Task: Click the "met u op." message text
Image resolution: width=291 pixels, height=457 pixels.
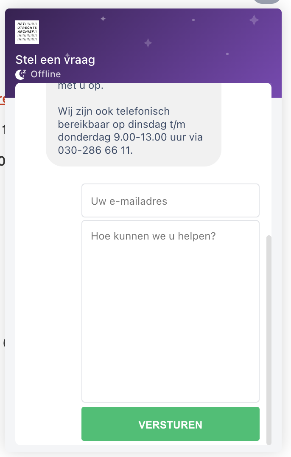Action: pos(80,86)
